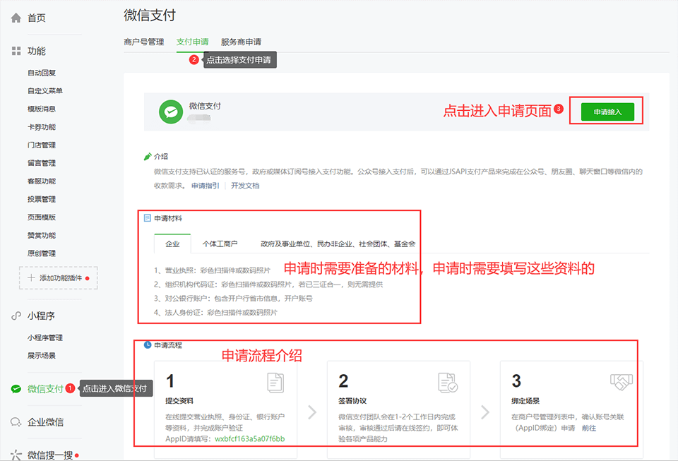This screenshot has height=461, width=678.
Task: Open the 开发文档 link
Action: tap(245, 186)
